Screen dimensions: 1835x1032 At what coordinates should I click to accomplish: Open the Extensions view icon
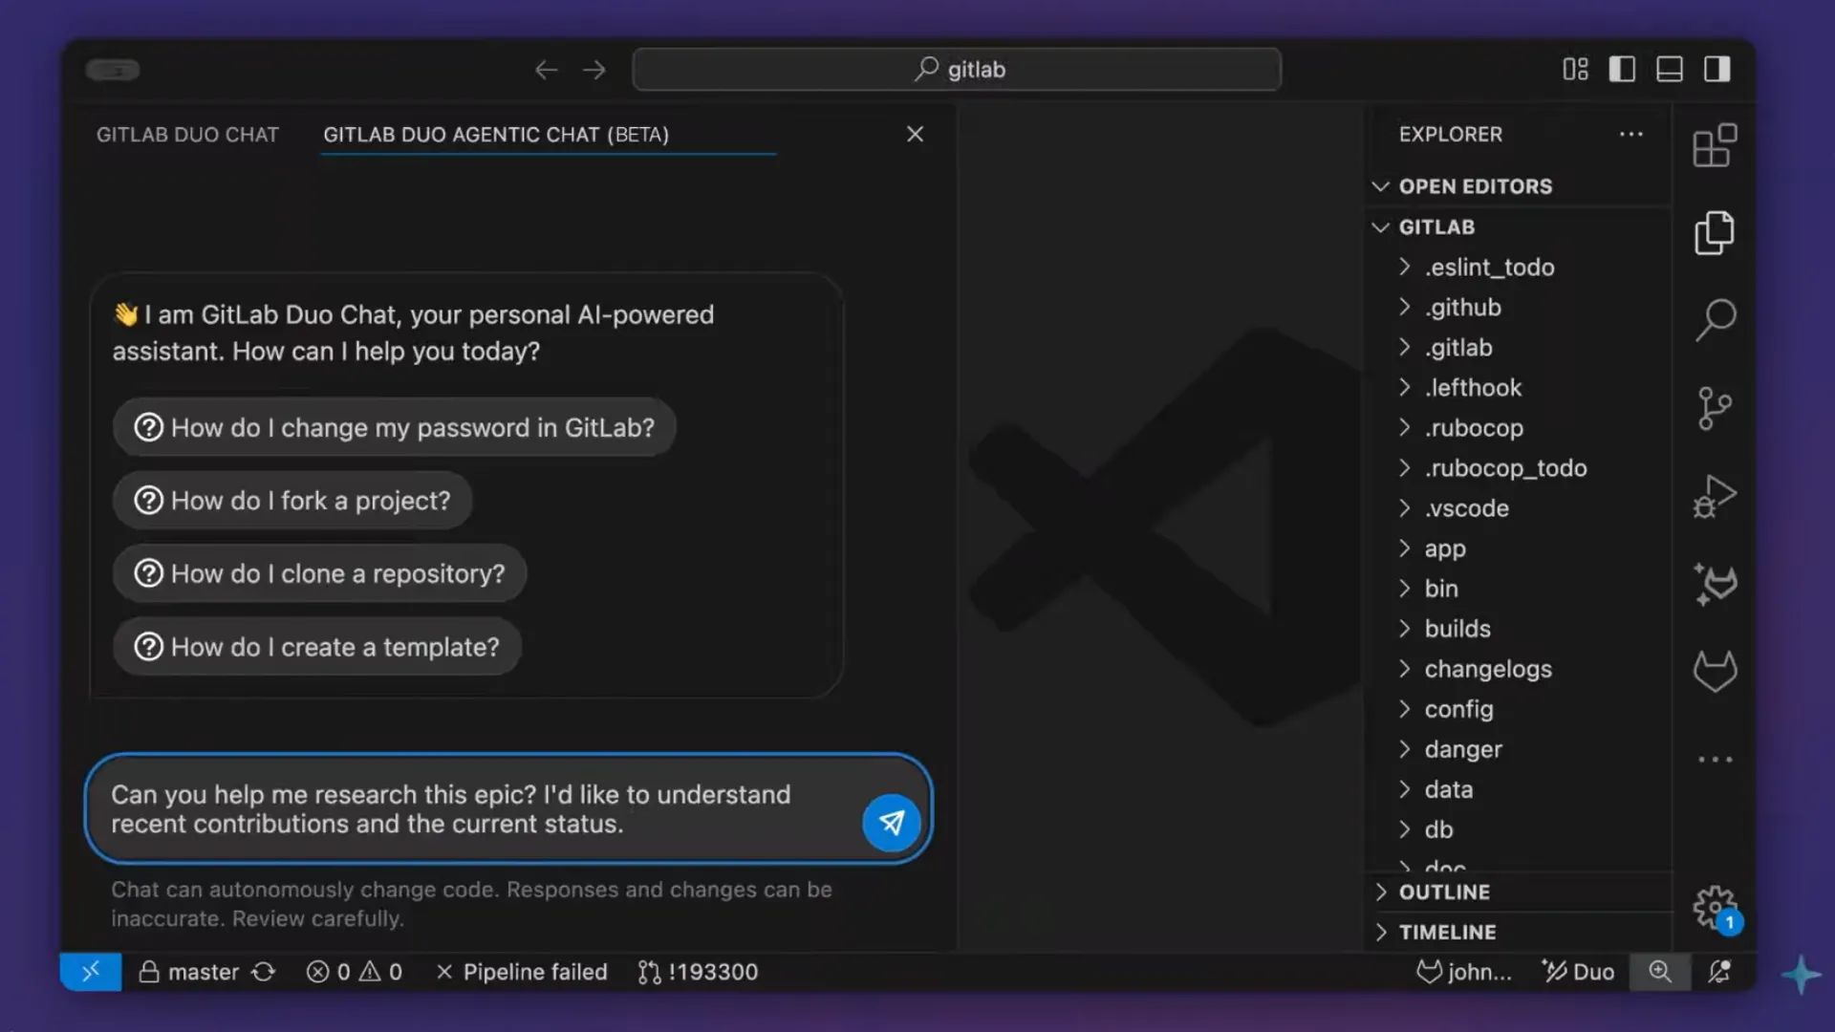(x=1715, y=145)
